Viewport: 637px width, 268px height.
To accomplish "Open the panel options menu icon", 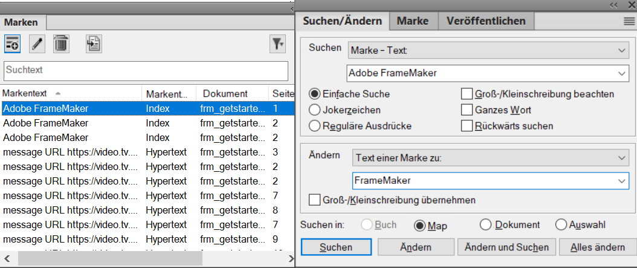I will click(629, 21).
